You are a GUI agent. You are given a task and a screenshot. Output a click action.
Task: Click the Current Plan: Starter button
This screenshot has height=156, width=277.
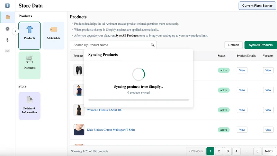pos(257,6)
